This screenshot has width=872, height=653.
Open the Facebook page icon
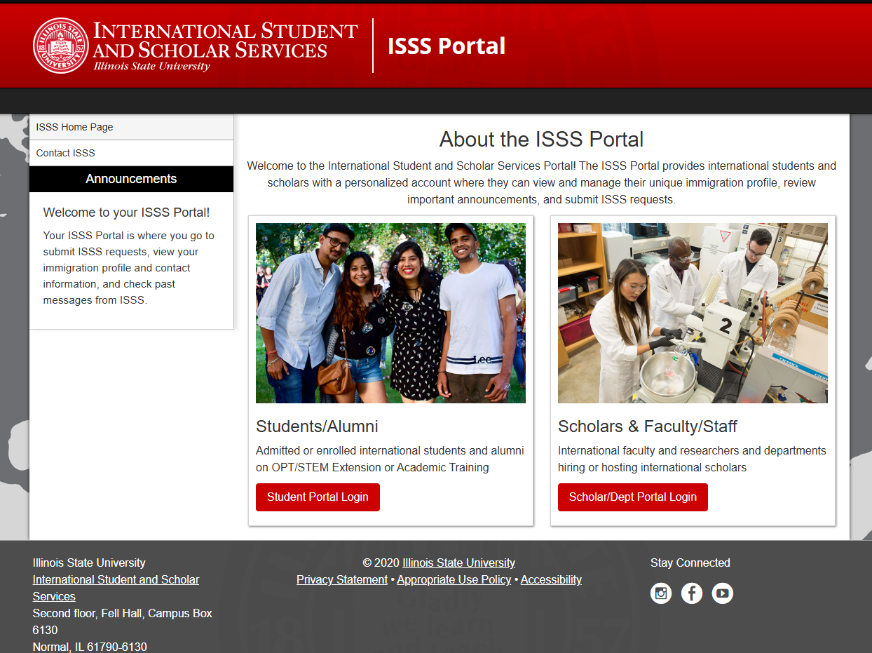[691, 593]
